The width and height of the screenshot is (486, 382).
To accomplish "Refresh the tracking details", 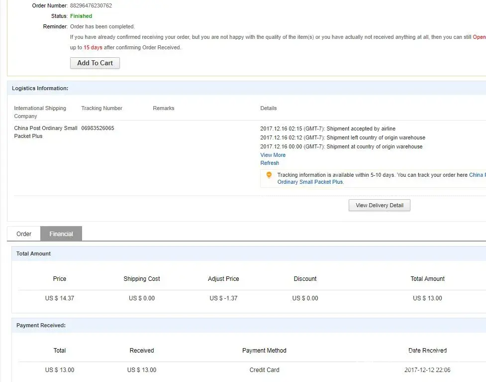I will click(x=270, y=163).
